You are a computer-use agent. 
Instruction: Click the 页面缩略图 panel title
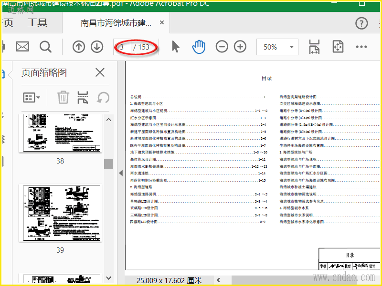click(x=44, y=72)
